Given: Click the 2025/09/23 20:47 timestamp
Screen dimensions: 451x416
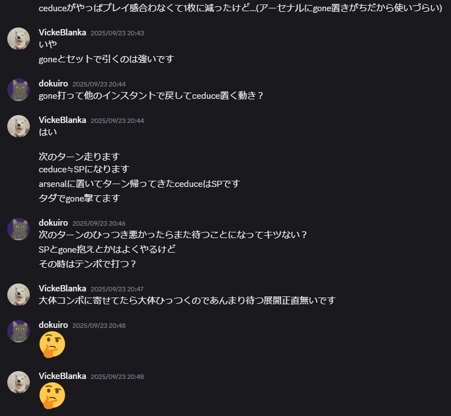Looking at the screenshot, I should coord(117,289).
